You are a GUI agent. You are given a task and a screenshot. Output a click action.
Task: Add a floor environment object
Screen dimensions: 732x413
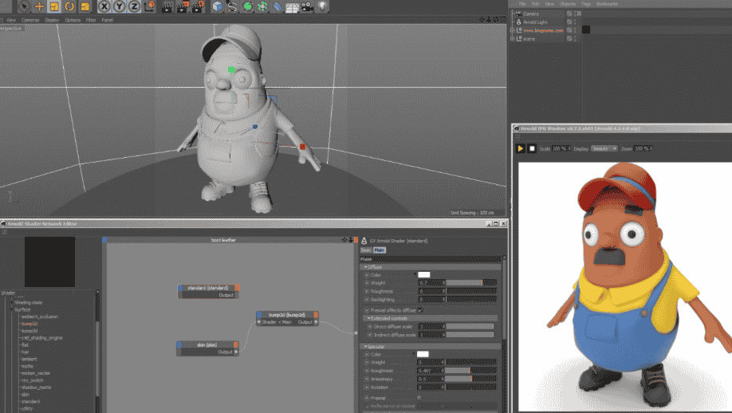[x=292, y=7]
